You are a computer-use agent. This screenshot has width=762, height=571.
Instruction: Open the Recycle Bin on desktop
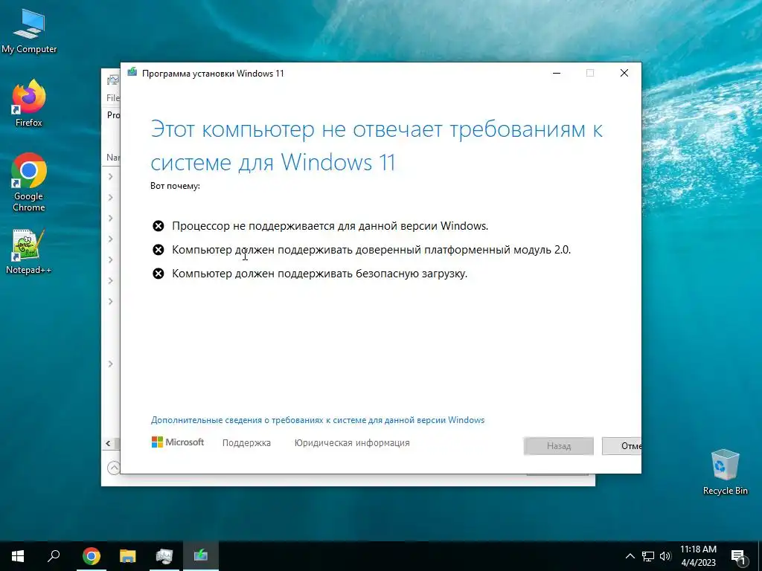coord(725,472)
